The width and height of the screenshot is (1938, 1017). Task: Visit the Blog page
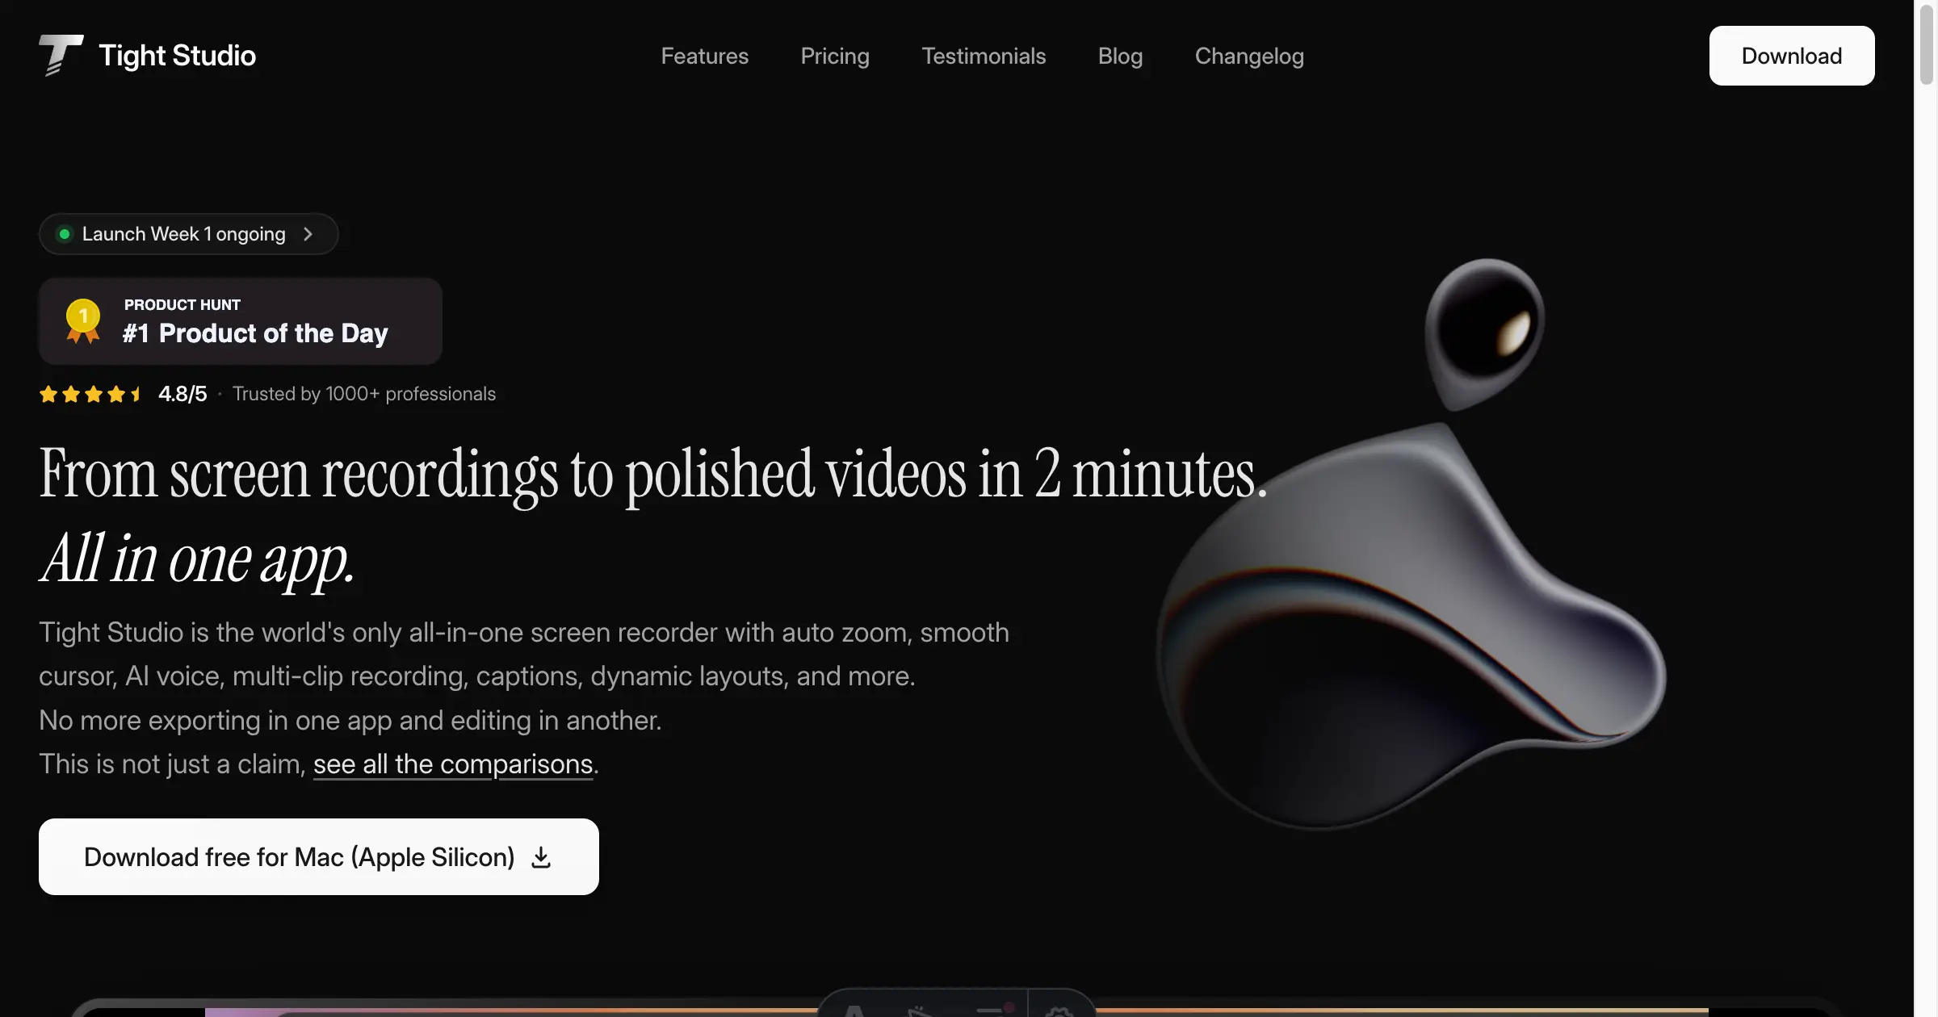[1120, 56]
